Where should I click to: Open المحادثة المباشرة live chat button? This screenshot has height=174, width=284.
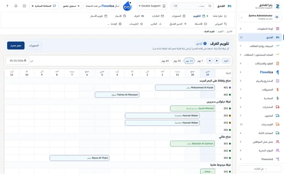tap(44, 6)
